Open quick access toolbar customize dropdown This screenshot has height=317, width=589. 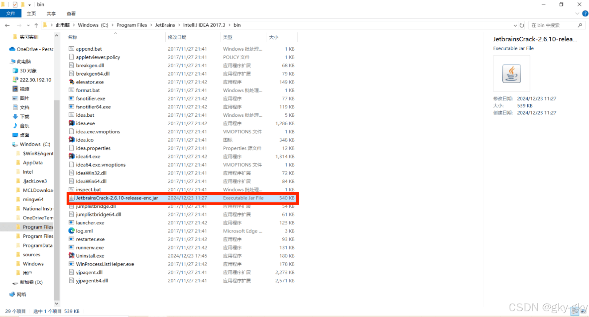pos(29,5)
